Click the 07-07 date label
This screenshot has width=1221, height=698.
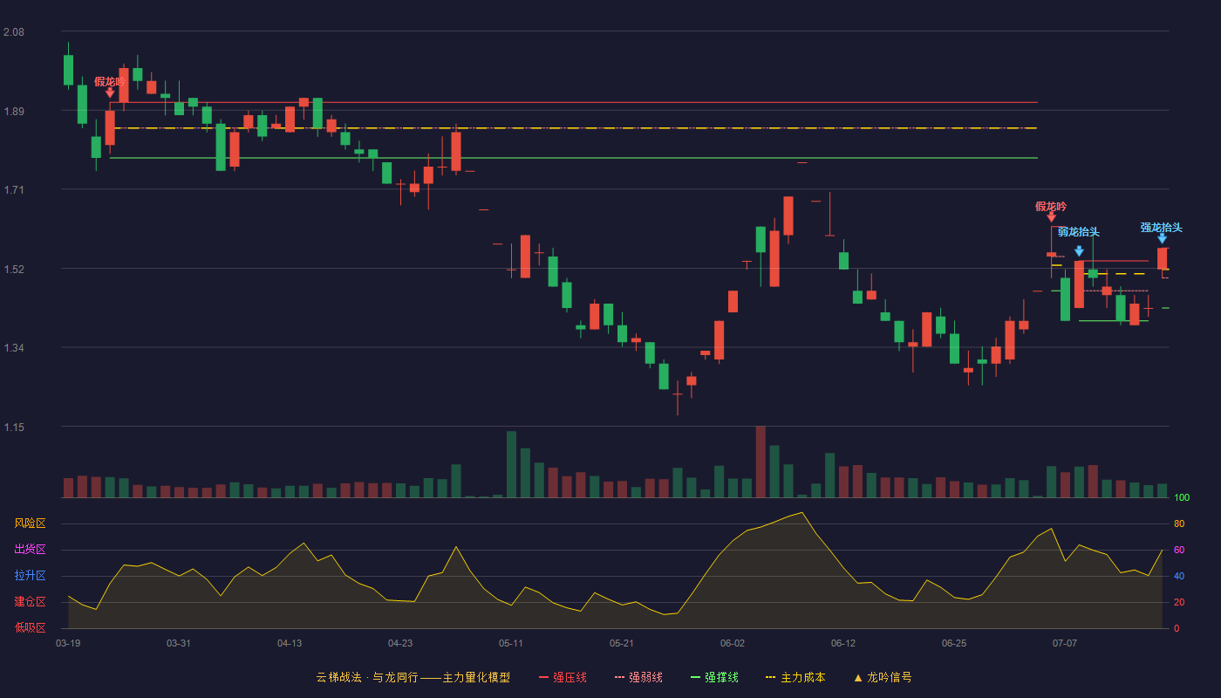(1065, 643)
